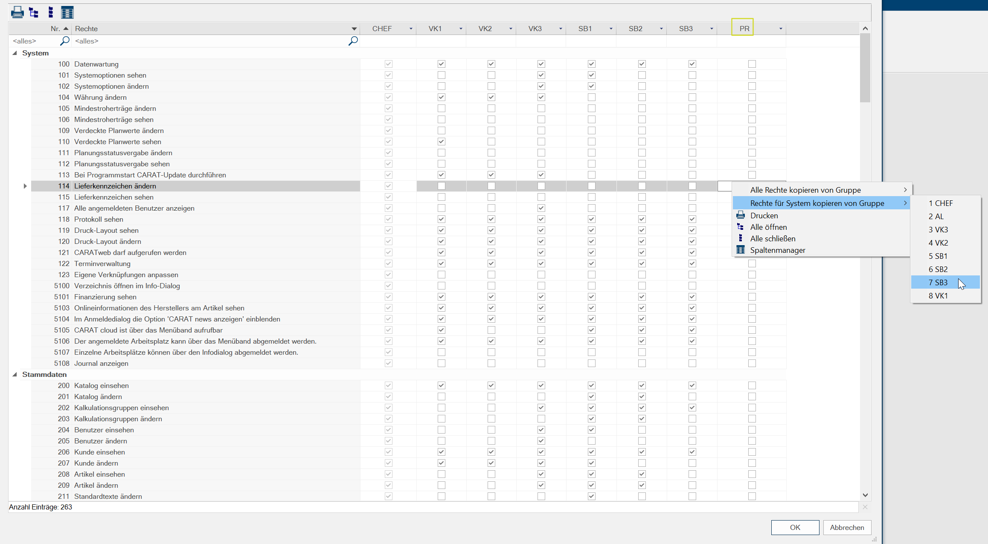Viewport: 988px width, 544px height.
Task: Choose Alle öffnen from the context menu
Action: tap(768, 227)
